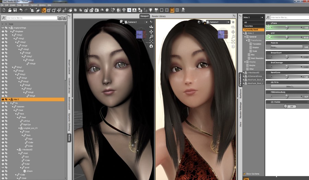Open Camera 2 dropdown in left viewport
The image size is (309, 180).
tap(146, 22)
